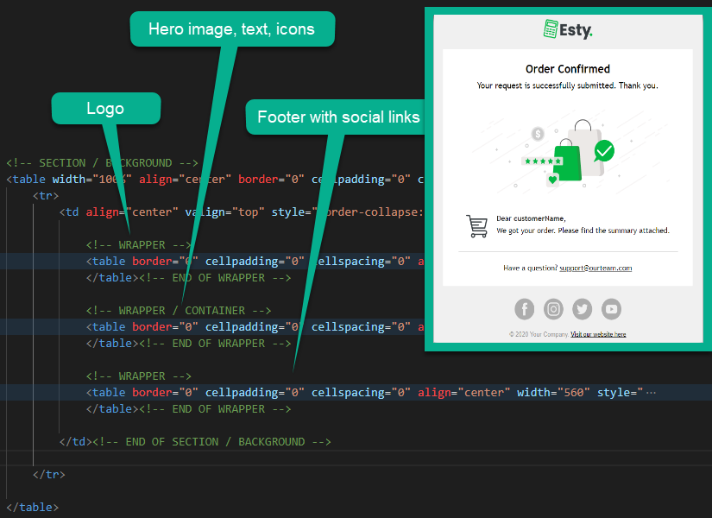The width and height of the screenshot is (712, 518).
Task: Click the Hero image, text, icons callout
Action: pyautogui.click(x=231, y=28)
